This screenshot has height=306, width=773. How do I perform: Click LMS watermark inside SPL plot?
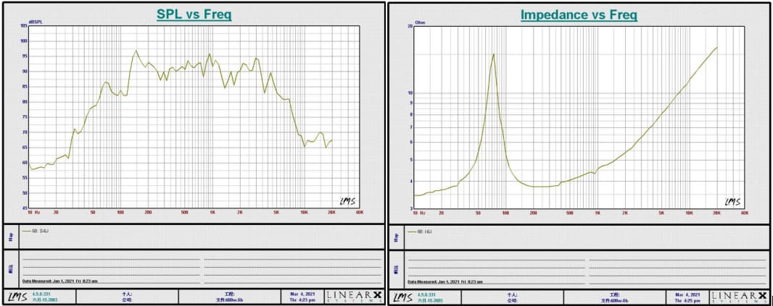click(x=348, y=202)
